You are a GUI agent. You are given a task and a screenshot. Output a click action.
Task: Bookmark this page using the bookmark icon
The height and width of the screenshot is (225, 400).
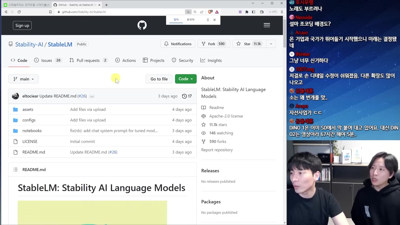50,12
